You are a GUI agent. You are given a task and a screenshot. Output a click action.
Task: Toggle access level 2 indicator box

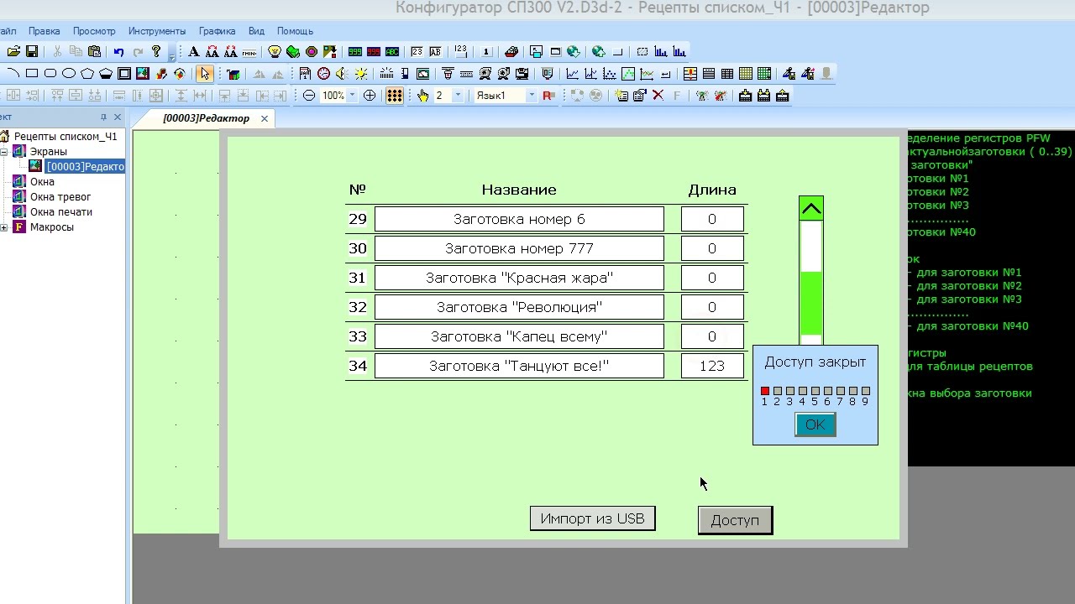tap(778, 391)
